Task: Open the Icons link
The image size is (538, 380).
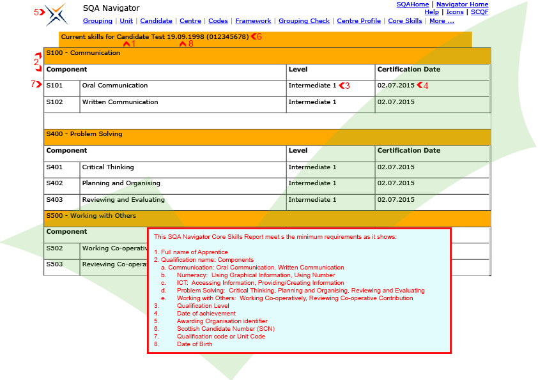Action: point(455,12)
